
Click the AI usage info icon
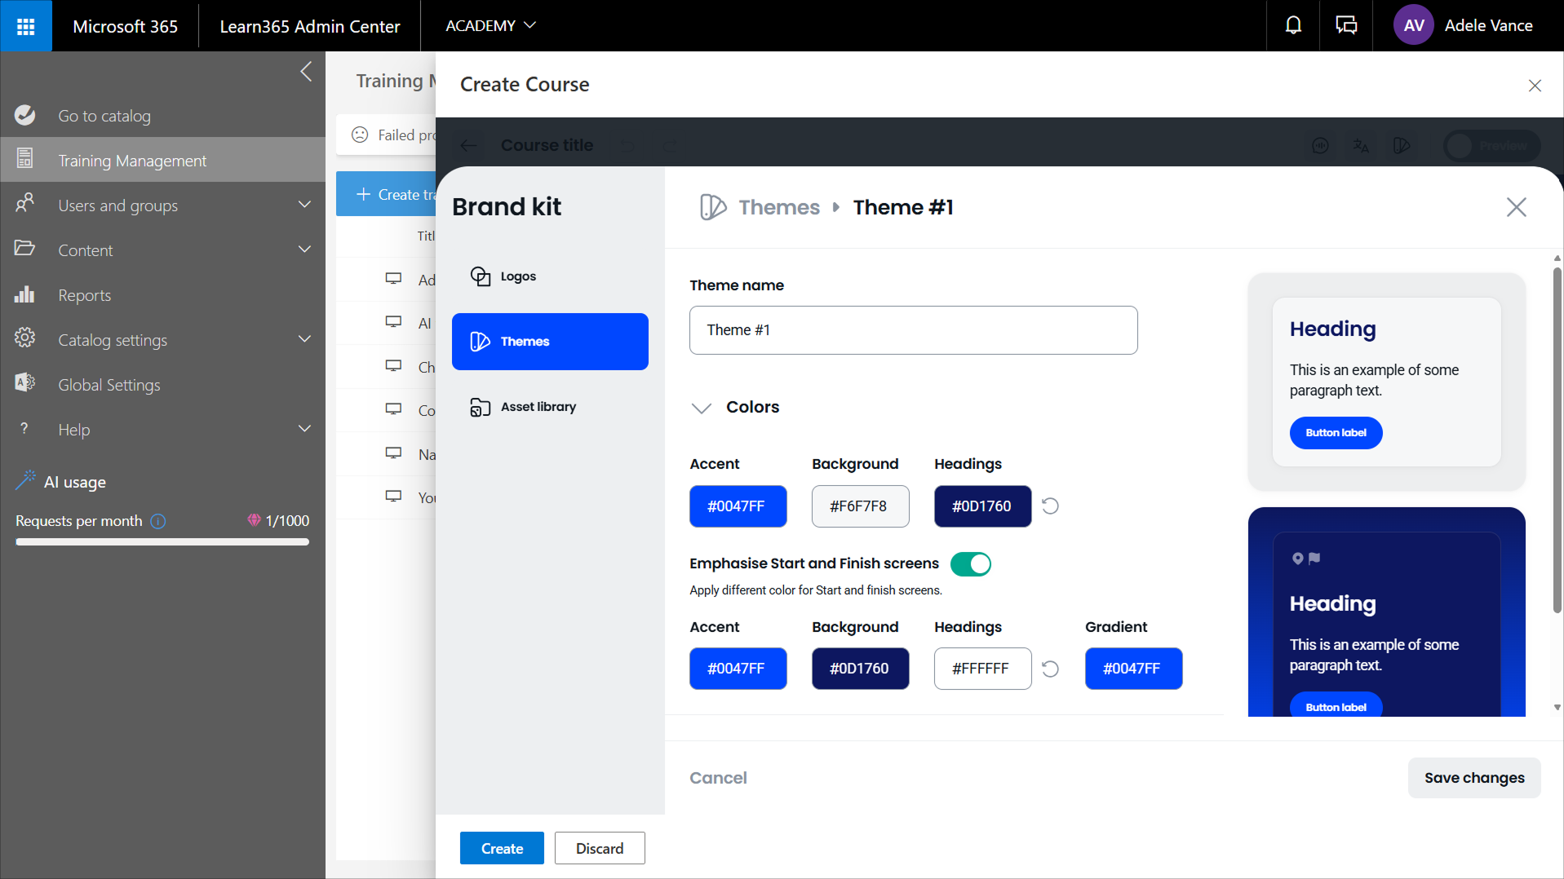[158, 521]
